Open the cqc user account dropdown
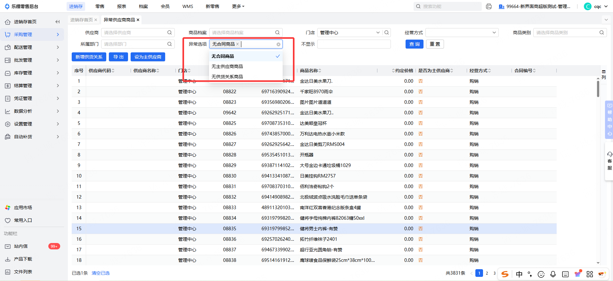The width and height of the screenshot is (613, 281). pos(596,6)
